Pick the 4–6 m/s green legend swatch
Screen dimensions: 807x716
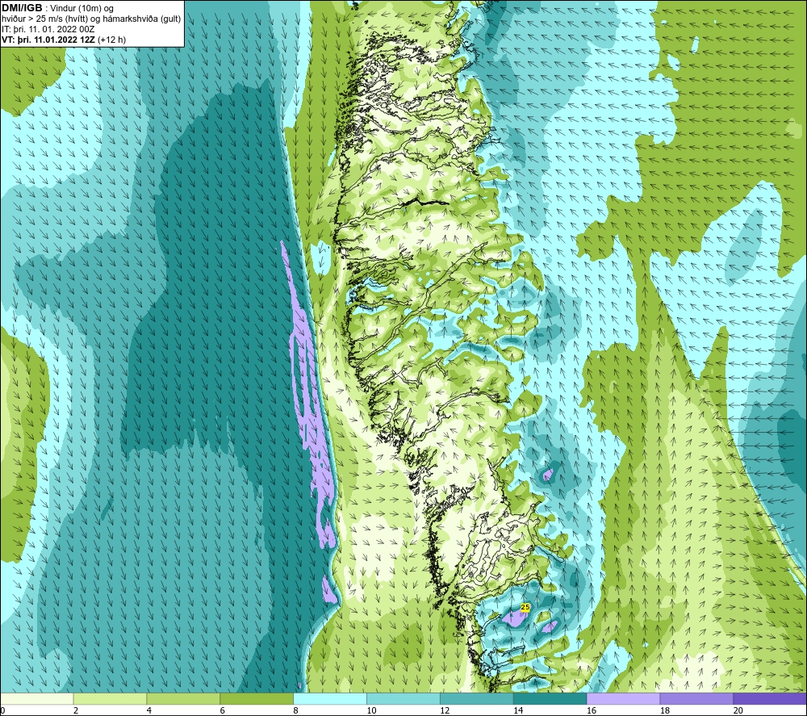point(183,698)
